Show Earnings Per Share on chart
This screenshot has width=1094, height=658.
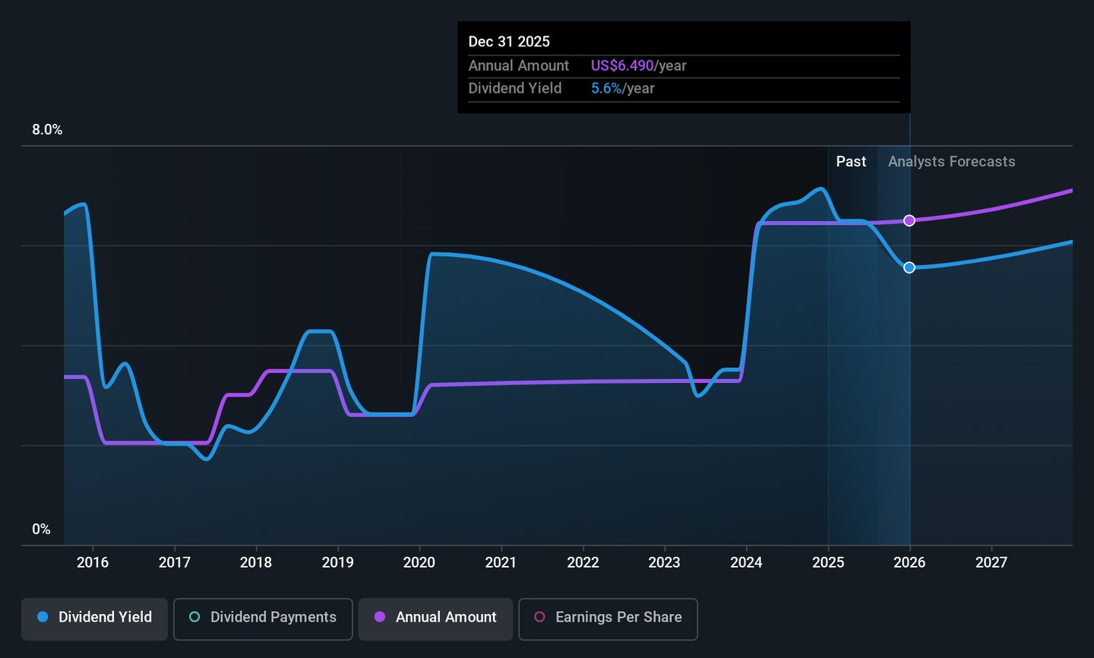[x=608, y=618]
